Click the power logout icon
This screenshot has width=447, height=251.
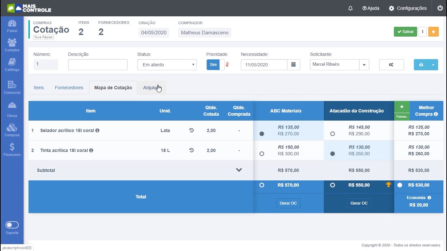[440, 8]
